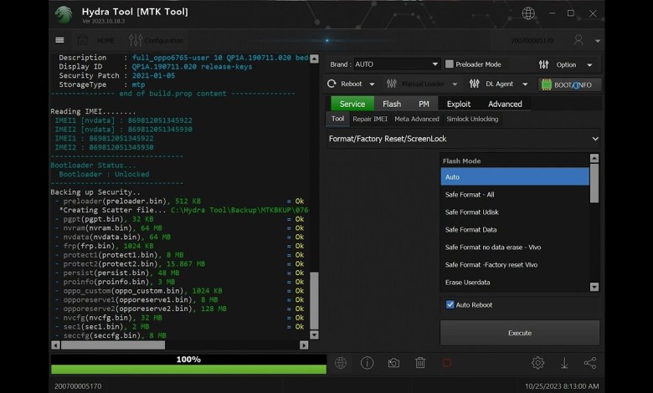Open the Simlock Unlocking sub-tab

[x=472, y=119]
